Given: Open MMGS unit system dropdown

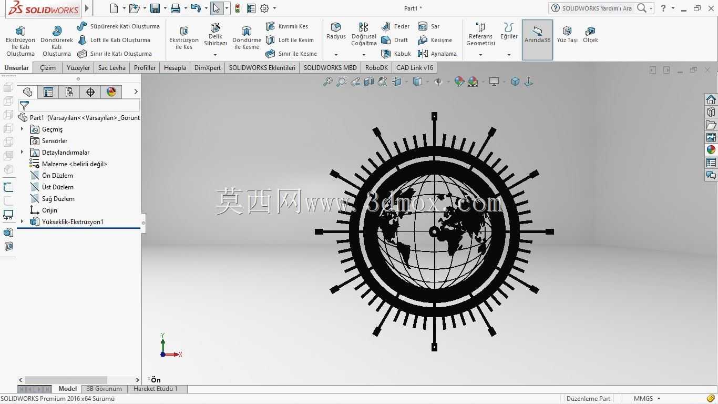Looking at the screenshot, I should tap(647, 398).
